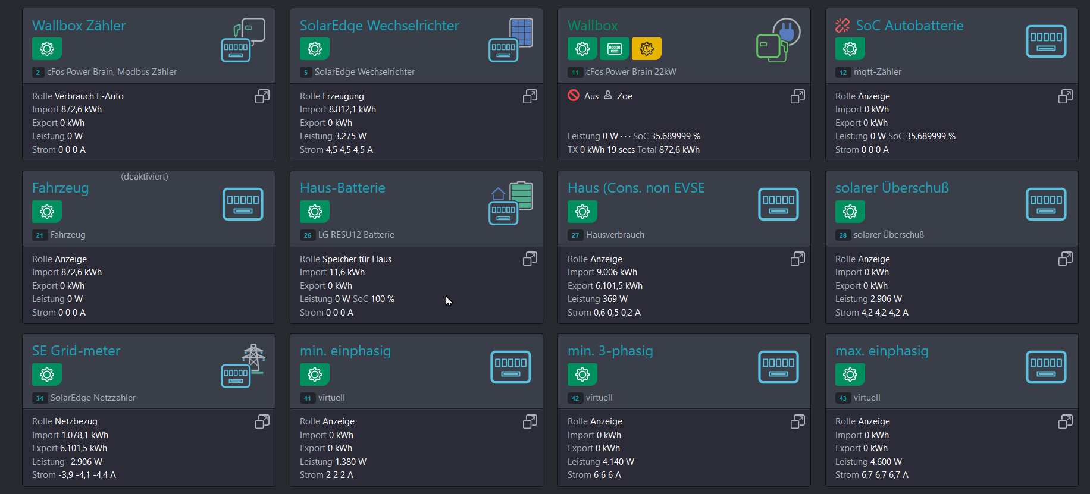
Task: Open the SolarEdge Wechselrichter title link
Action: point(380,26)
